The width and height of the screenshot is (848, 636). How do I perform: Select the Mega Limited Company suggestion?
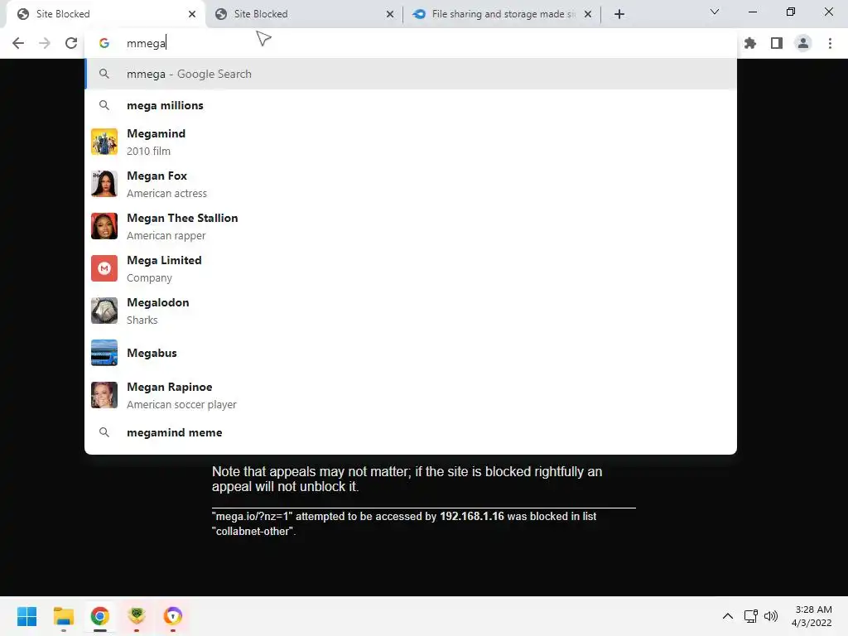click(x=411, y=268)
